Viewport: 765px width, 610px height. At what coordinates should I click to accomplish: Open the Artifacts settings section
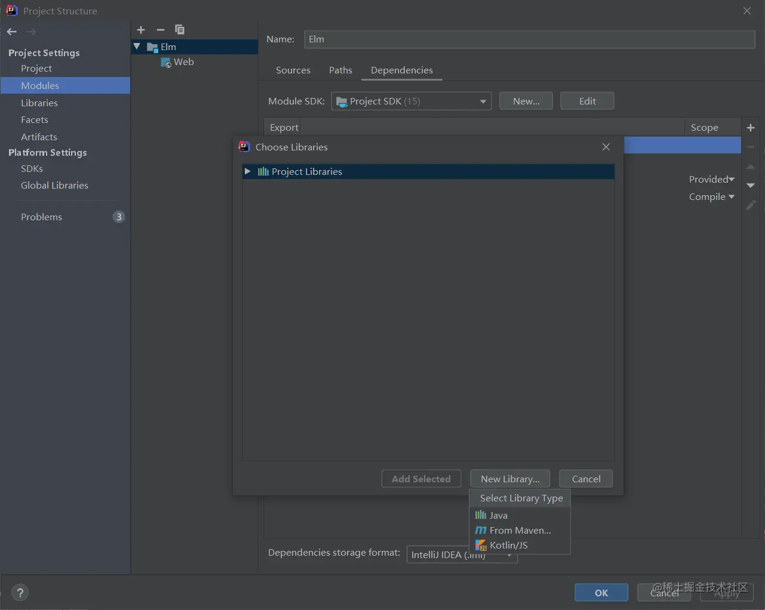tap(39, 137)
